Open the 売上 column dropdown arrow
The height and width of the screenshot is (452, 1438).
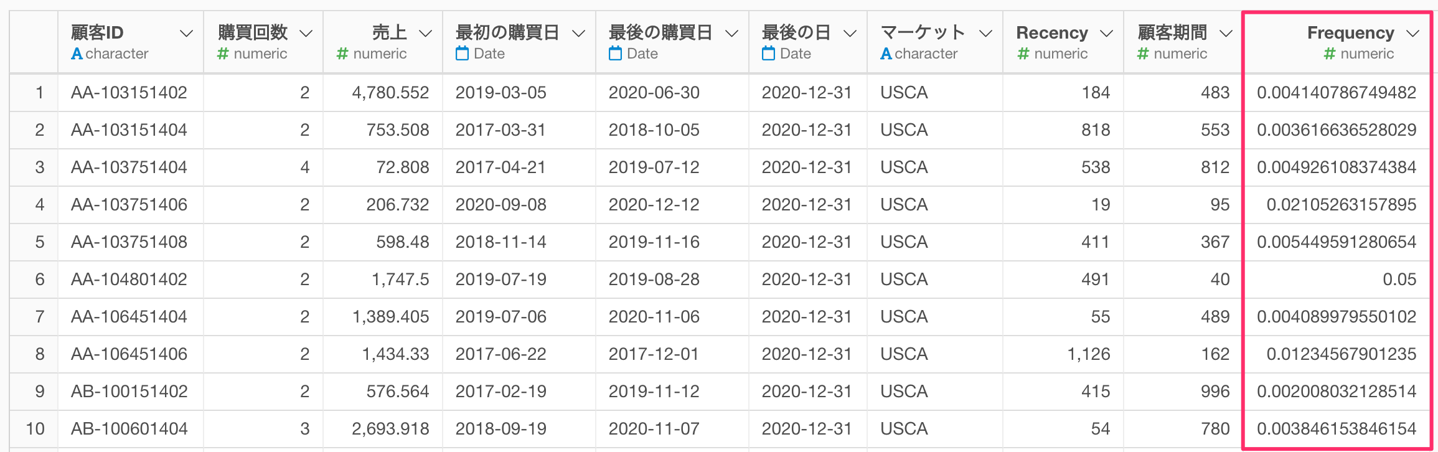[x=426, y=34]
